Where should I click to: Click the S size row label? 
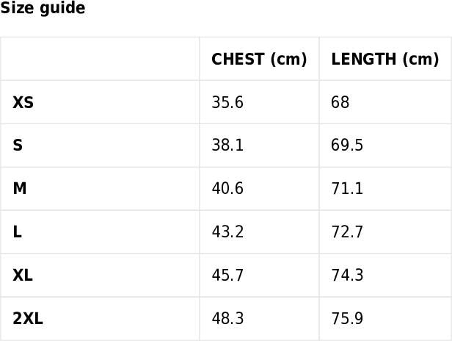(x=18, y=146)
